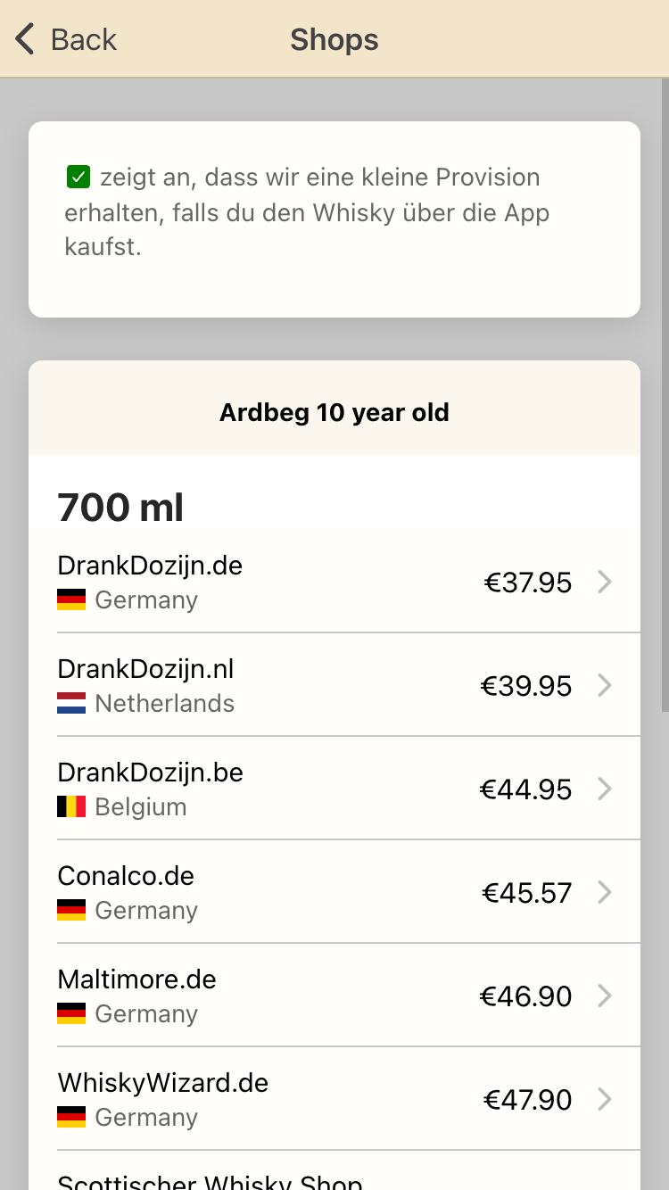669x1190 pixels.
Task: Tap the Belgium flag icon
Action: pos(71,806)
